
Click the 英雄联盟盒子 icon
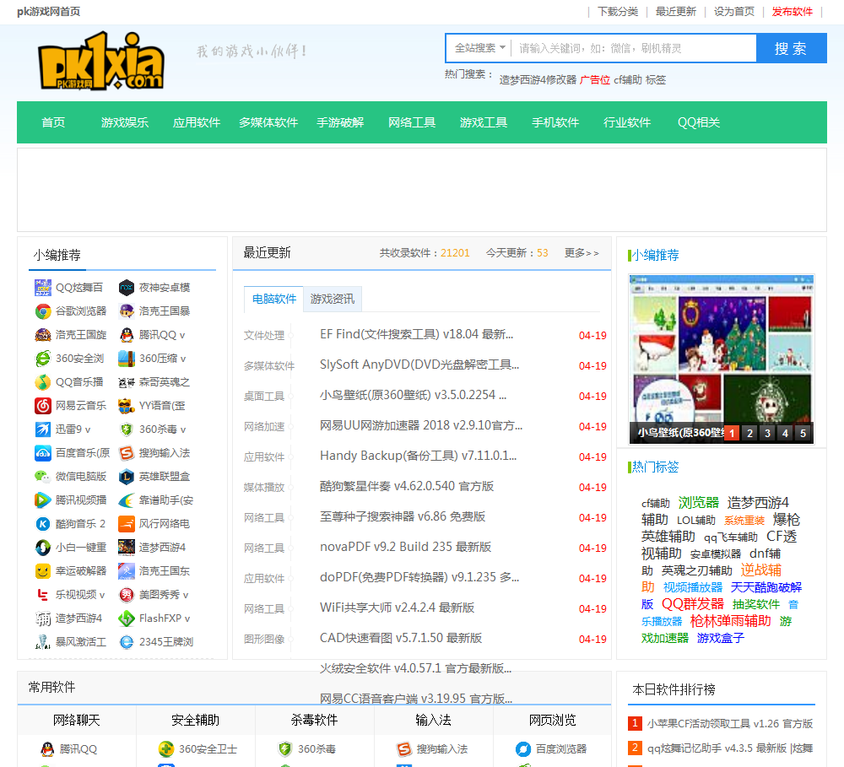pyautogui.click(x=127, y=477)
